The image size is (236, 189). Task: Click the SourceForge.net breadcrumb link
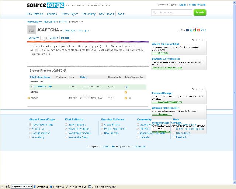(34, 22)
